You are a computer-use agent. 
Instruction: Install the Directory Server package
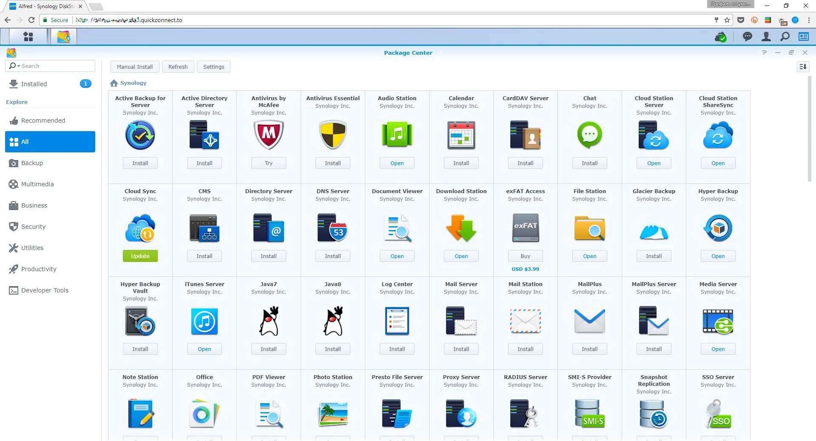(269, 256)
